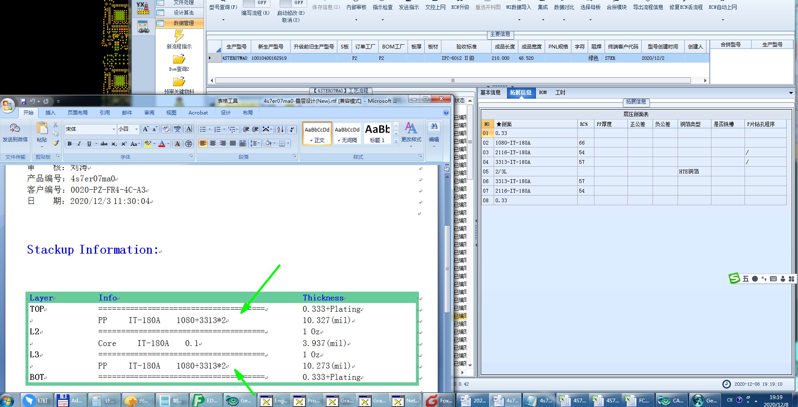Increase paragraph indent
The height and width of the screenshot is (407, 798).
pos(255,130)
